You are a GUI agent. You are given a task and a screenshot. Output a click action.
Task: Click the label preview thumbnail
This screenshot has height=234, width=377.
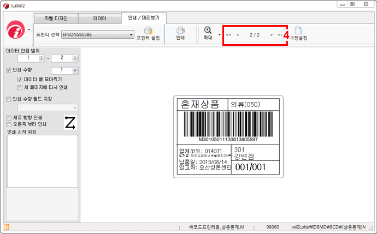(x=228, y=136)
